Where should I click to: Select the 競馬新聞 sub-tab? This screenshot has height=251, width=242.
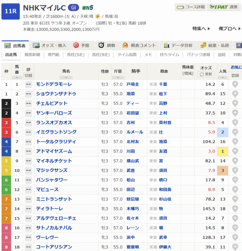[x=32, y=55]
